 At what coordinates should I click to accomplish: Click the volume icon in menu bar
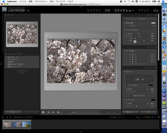pyautogui.click(x=133, y=1)
